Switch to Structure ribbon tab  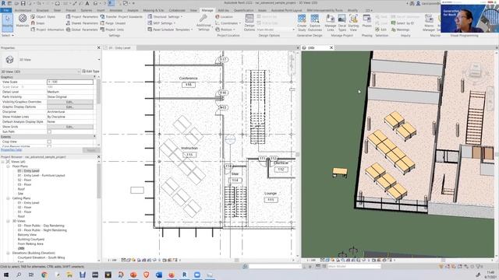coord(42,10)
